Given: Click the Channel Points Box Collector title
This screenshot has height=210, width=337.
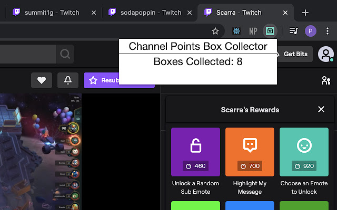Looking at the screenshot, I should [198, 47].
